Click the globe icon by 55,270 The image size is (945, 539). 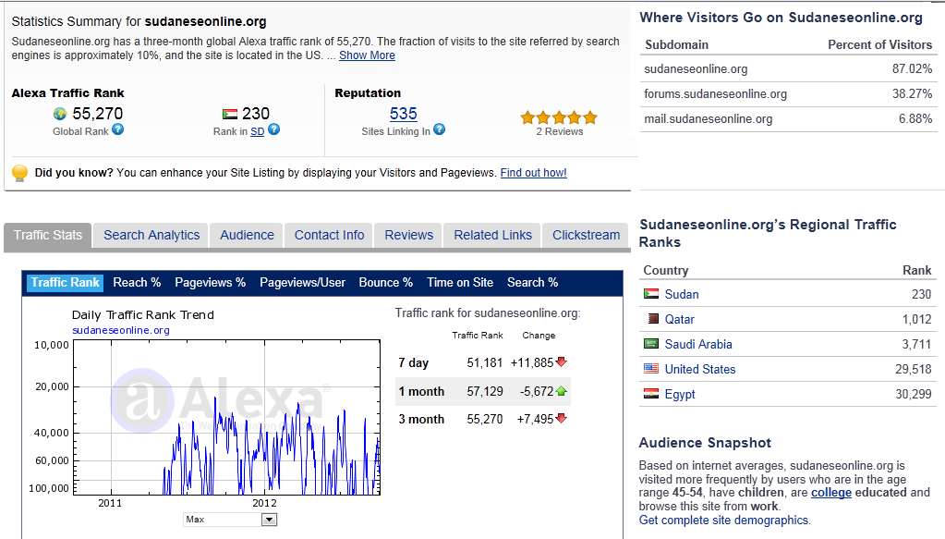click(x=60, y=114)
